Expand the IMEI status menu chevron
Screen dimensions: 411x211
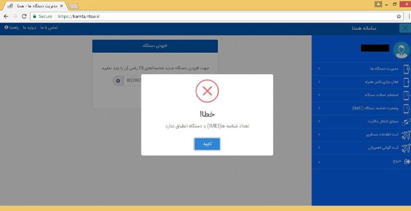point(319,108)
